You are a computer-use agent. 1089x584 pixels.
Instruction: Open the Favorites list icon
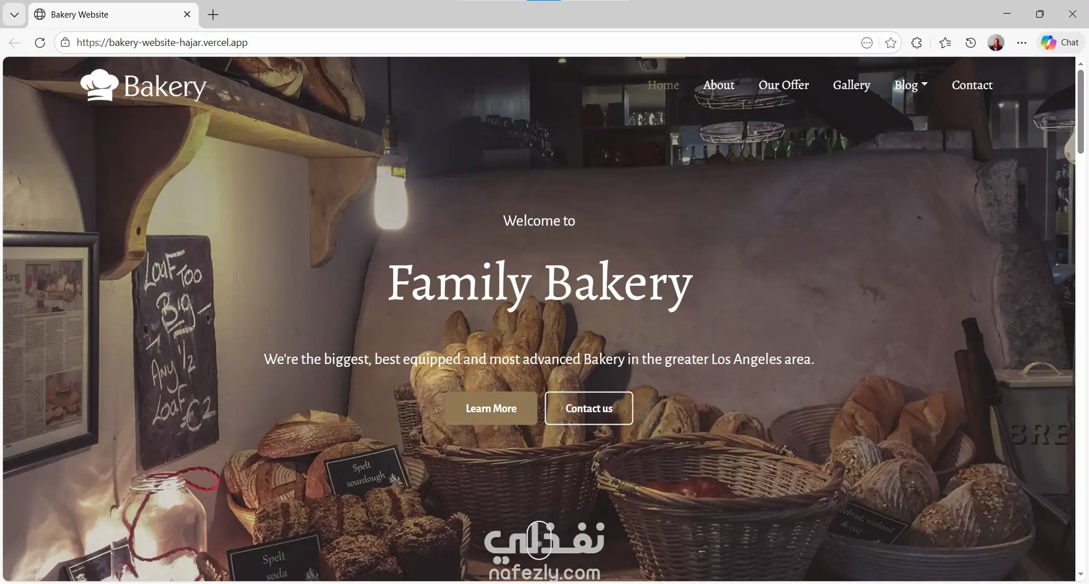click(945, 43)
